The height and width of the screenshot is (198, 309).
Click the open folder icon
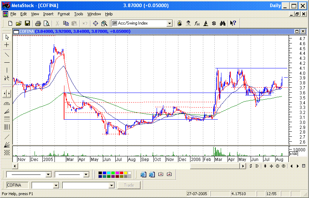click(x=19, y=24)
